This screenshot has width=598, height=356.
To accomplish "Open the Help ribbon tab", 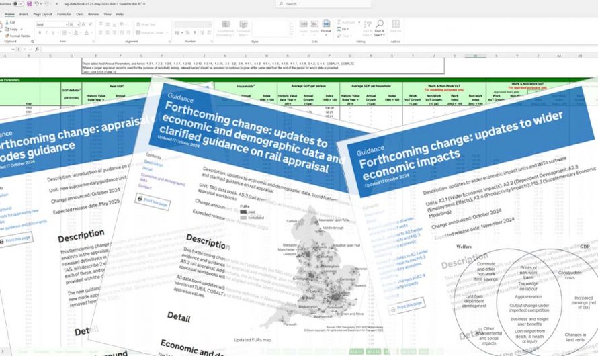I will click(x=120, y=15).
